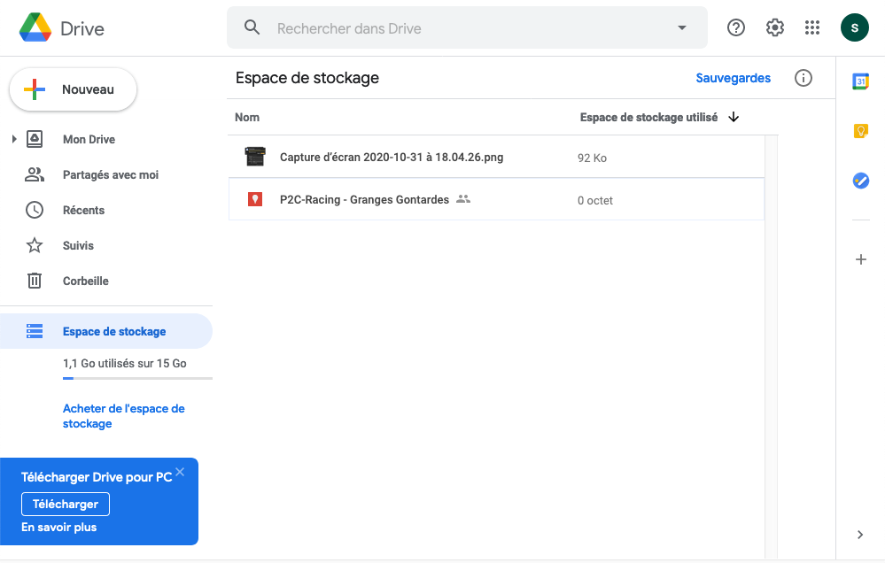Image resolution: width=885 pixels, height=563 pixels.
Task: Focus the 'Rechercher dans Drive' search field
Action: 467,27
